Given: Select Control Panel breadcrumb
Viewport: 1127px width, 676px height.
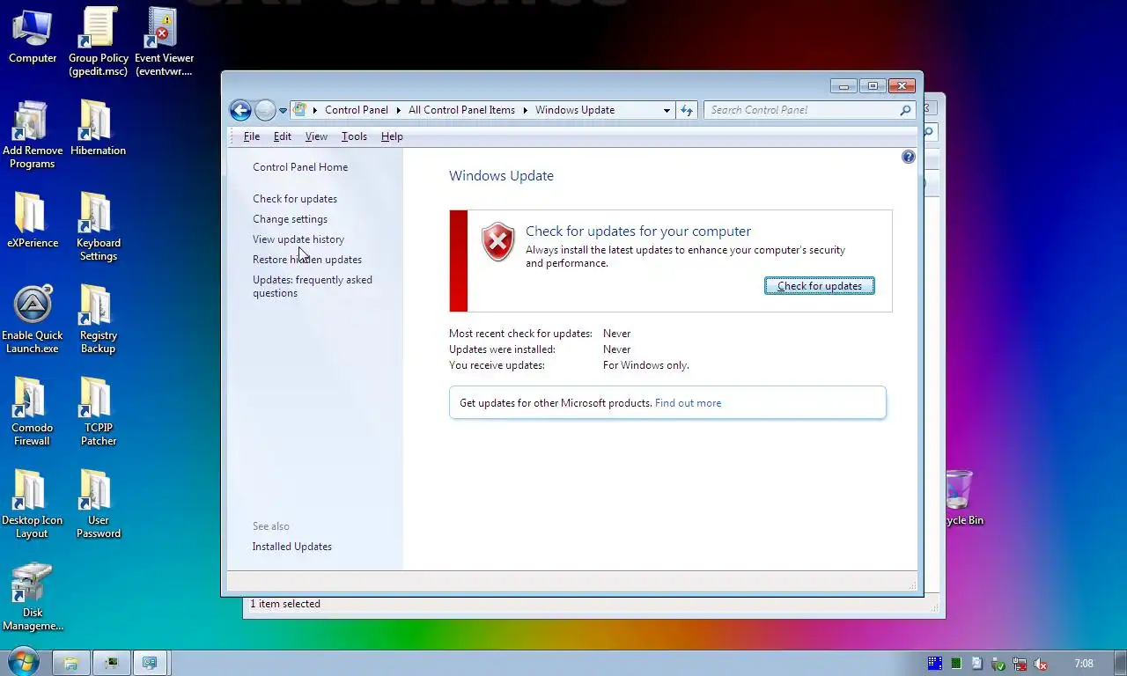Looking at the screenshot, I should tap(357, 110).
